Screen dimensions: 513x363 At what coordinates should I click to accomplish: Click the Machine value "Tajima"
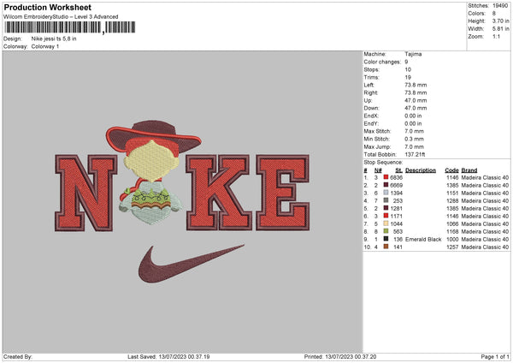coord(413,54)
